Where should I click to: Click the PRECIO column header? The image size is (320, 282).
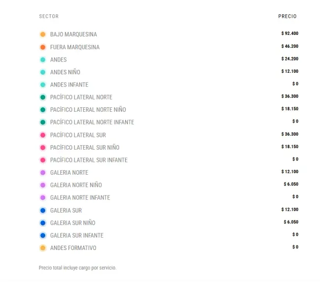pyautogui.click(x=287, y=16)
